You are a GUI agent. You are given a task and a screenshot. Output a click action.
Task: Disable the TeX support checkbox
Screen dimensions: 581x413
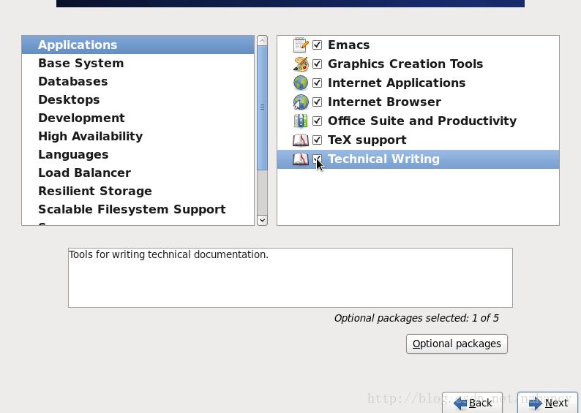tap(318, 140)
